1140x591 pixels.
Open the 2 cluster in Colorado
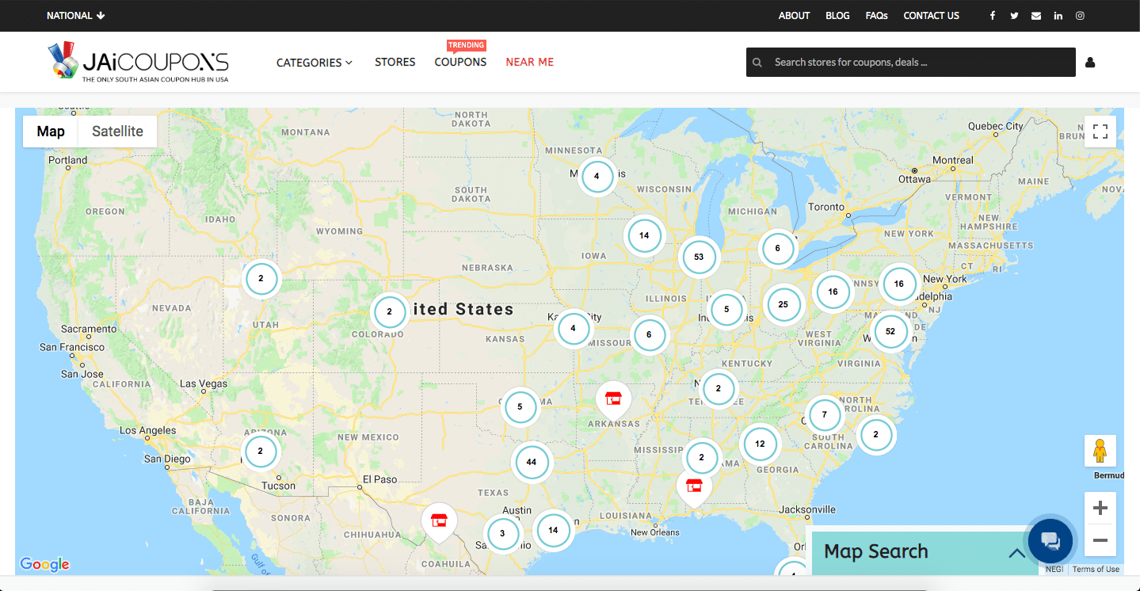tap(390, 311)
